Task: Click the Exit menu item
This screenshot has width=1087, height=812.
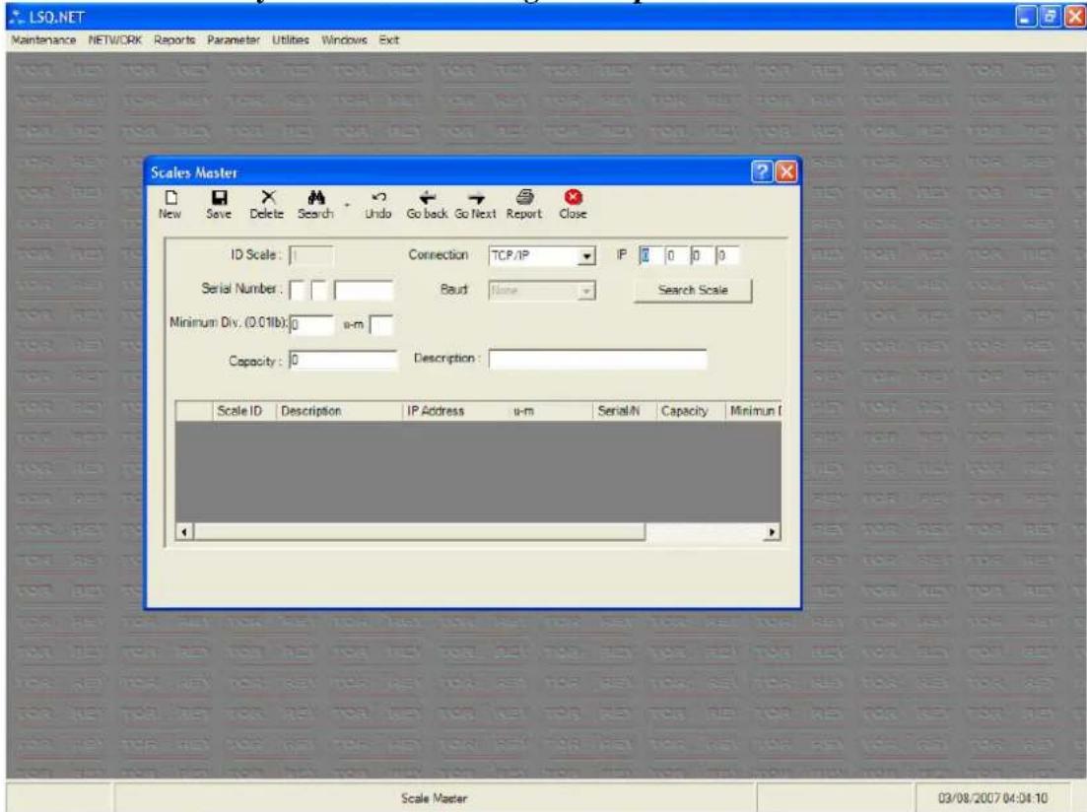Action: 389,40
